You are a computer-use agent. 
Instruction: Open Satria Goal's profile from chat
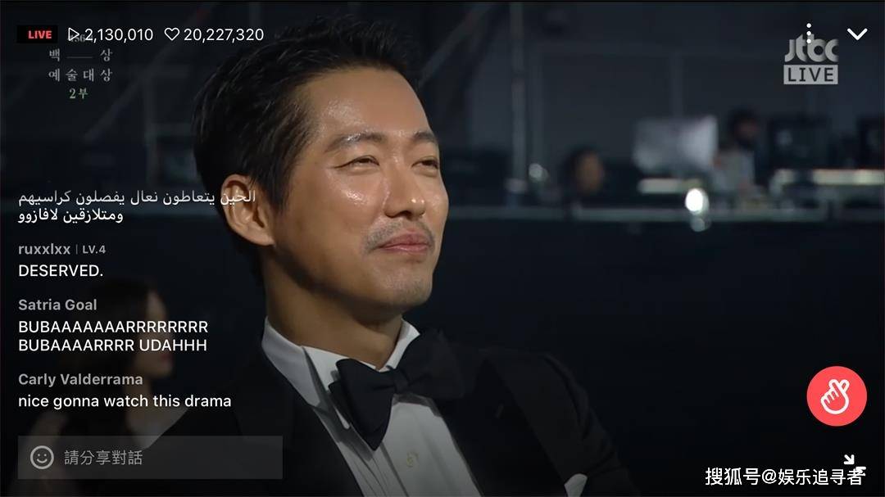click(x=57, y=305)
